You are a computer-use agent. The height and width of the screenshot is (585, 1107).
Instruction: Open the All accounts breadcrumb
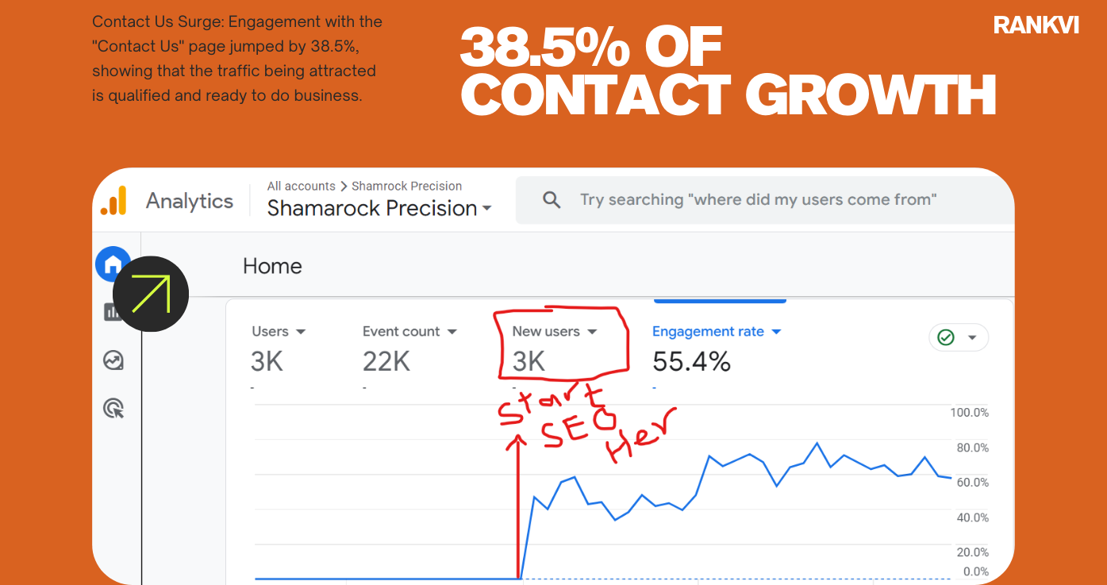[302, 186]
